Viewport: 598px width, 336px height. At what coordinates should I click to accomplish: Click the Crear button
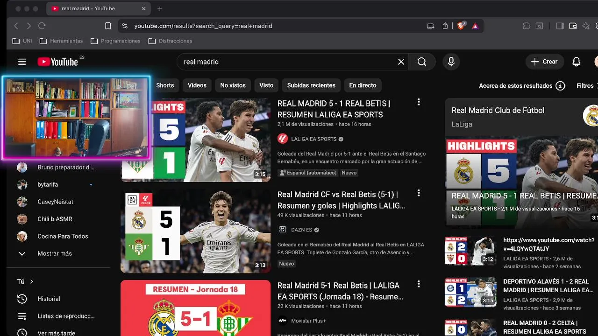click(x=545, y=62)
